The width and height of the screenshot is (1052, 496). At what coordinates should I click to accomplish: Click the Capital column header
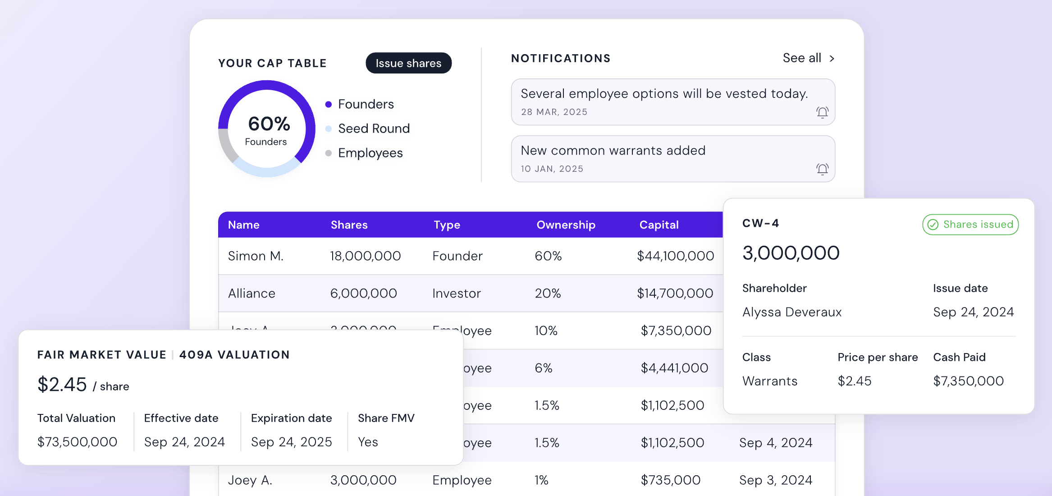tap(659, 225)
